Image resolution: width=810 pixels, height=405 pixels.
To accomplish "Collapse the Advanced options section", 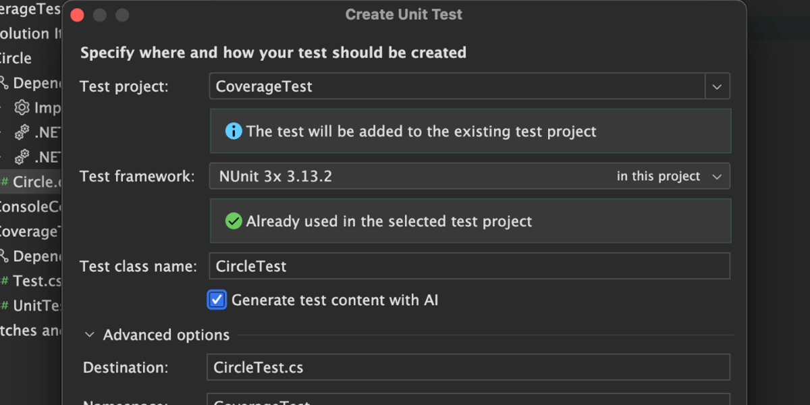I will (x=90, y=335).
